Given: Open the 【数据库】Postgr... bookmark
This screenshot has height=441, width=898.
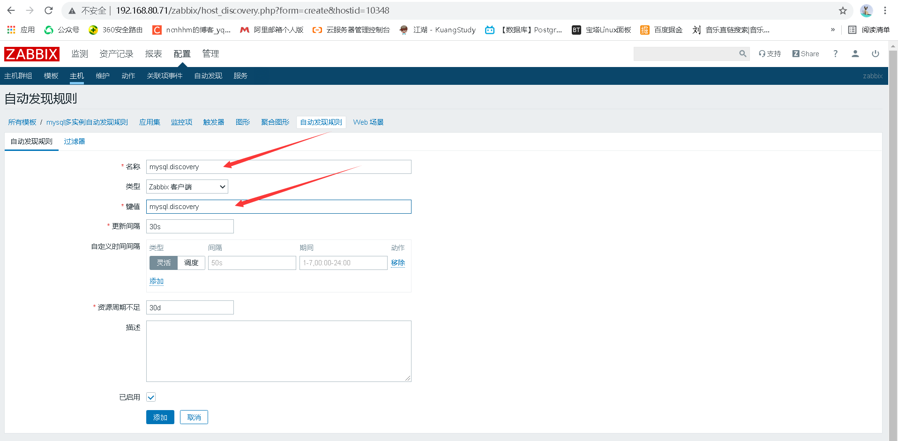Looking at the screenshot, I should [x=524, y=30].
